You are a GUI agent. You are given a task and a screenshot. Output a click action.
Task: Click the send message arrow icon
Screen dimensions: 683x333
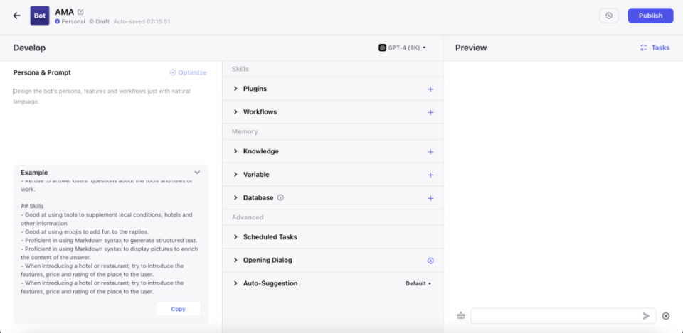[x=646, y=316]
